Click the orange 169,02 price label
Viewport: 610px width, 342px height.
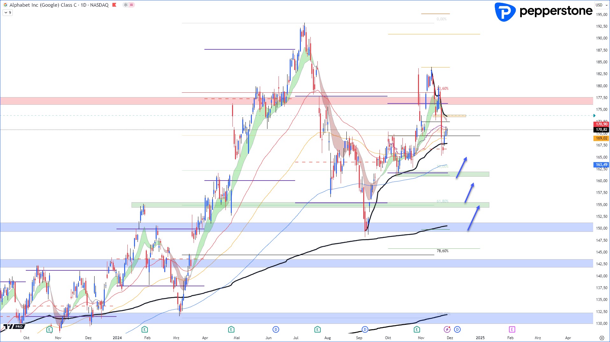(601, 138)
